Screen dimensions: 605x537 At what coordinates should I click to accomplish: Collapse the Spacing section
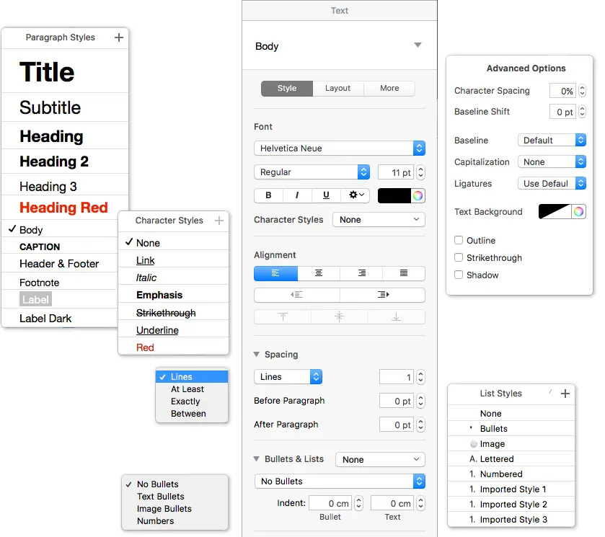(257, 355)
